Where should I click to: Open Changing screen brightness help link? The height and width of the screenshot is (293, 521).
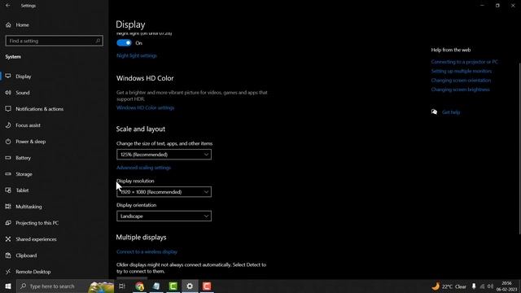coord(460,90)
